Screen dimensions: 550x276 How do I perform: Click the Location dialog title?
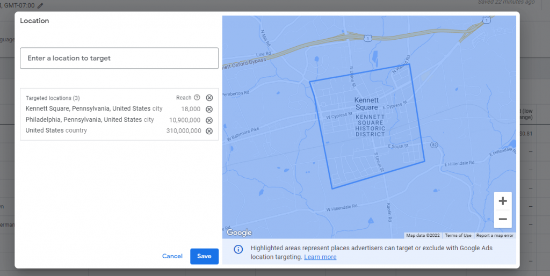tap(34, 21)
